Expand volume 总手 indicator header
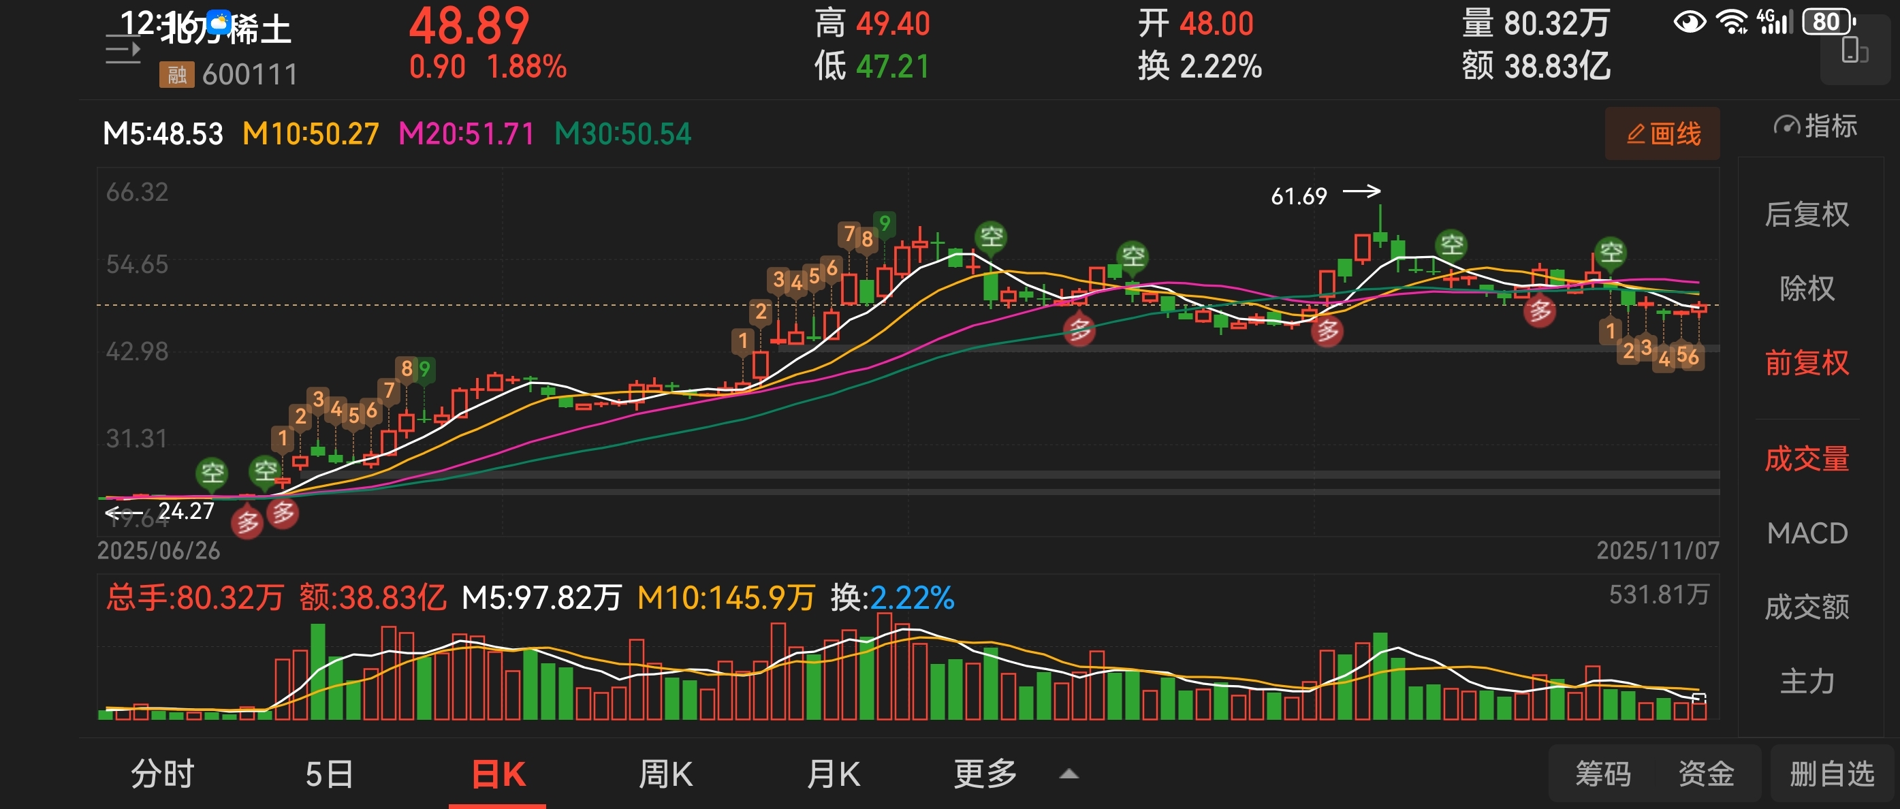Image resolution: width=1900 pixels, height=809 pixels. tap(194, 597)
